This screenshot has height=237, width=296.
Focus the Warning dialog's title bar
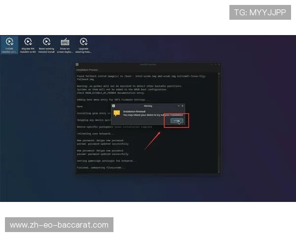pos(148,106)
